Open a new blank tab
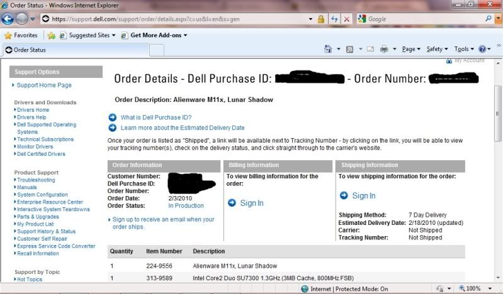This screenshot has width=503, height=294. click(x=157, y=50)
